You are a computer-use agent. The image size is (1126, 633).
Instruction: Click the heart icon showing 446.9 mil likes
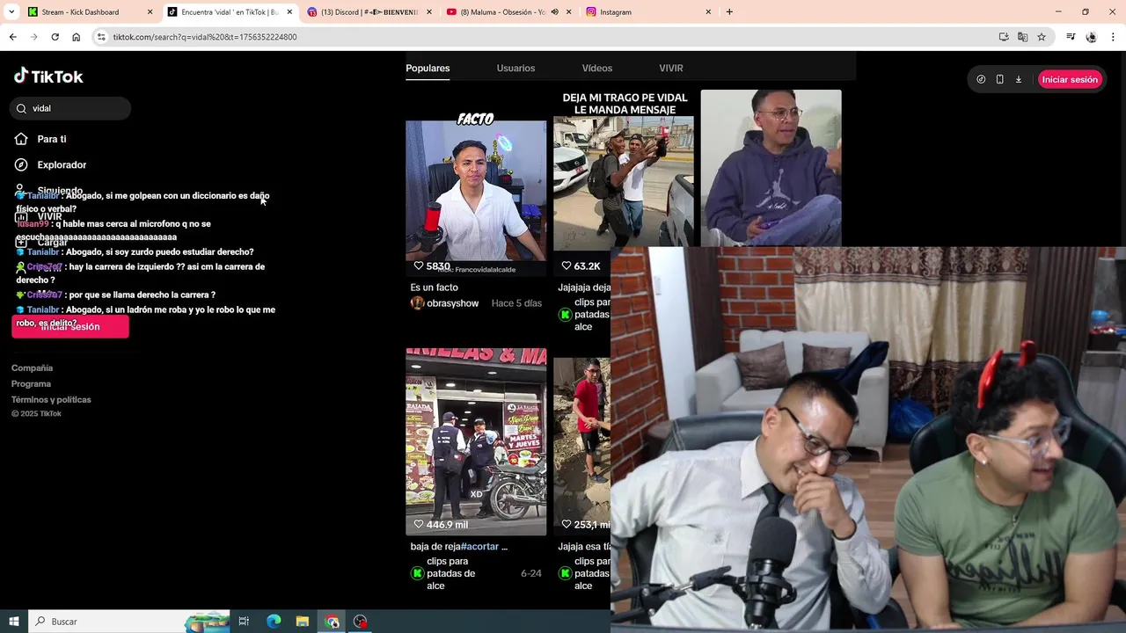[x=419, y=525]
